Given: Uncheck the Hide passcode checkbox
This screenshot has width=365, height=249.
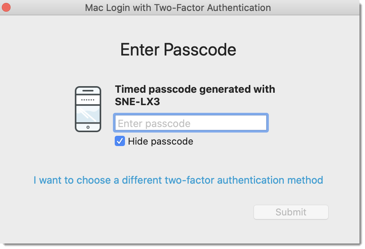Looking at the screenshot, I should pyautogui.click(x=120, y=141).
